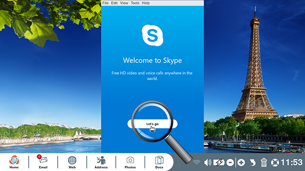Open the Docs icon
Screen dimensions: 305x171
[159, 162]
